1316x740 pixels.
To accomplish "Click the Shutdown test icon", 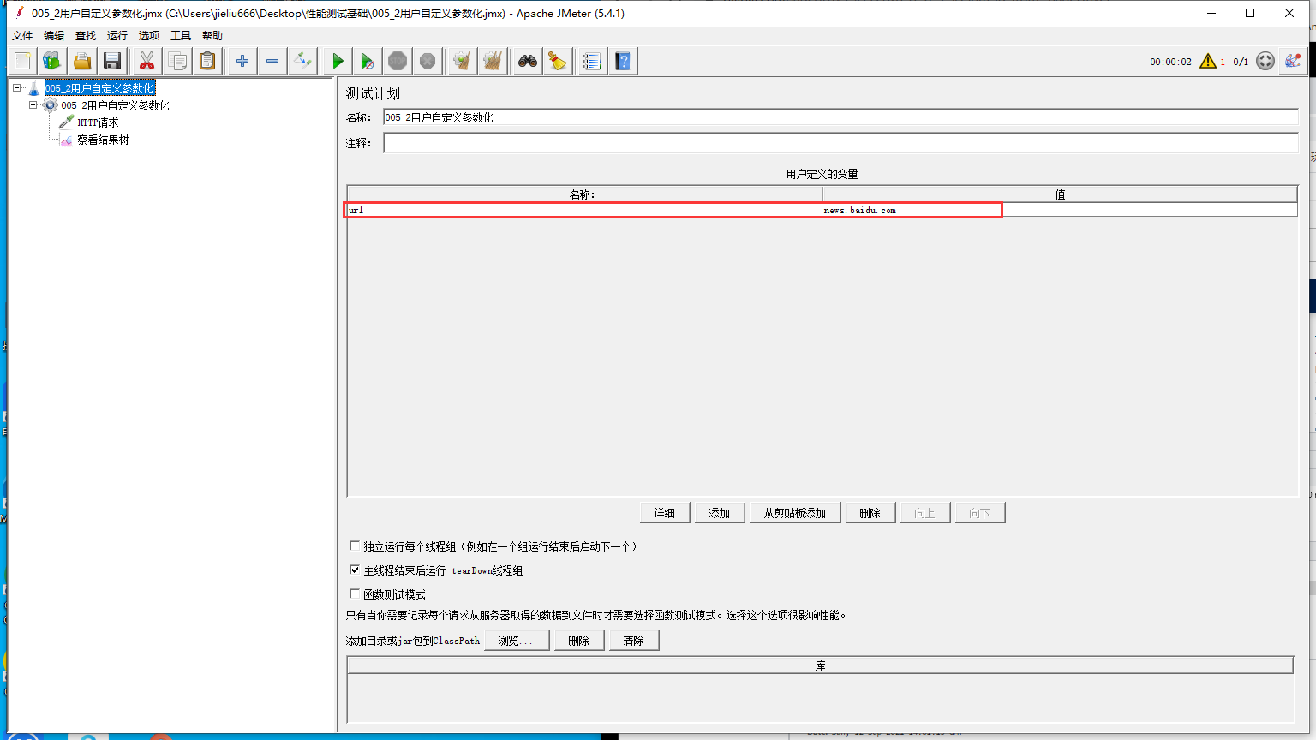I will [428, 61].
